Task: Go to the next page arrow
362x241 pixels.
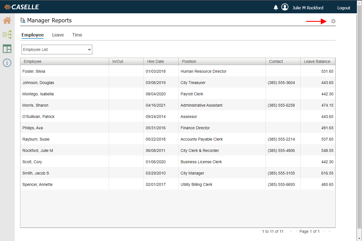Action: point(324,231)
